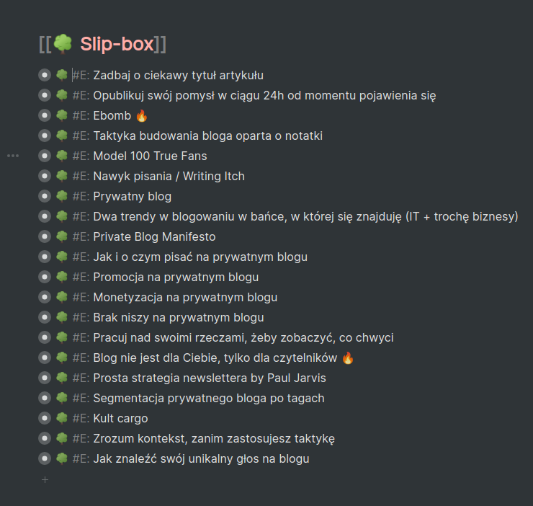
Task: Click the "Segmentacja prywatnego bloga po tagach" entry
Action: [209, 398]
